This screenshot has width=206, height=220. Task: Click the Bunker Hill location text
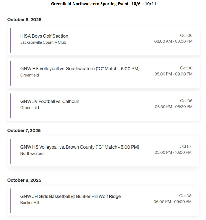(x=30, y=203)
